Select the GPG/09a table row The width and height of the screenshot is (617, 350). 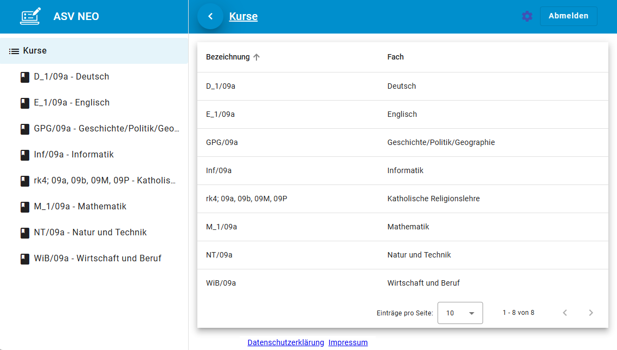coord(402,143)
